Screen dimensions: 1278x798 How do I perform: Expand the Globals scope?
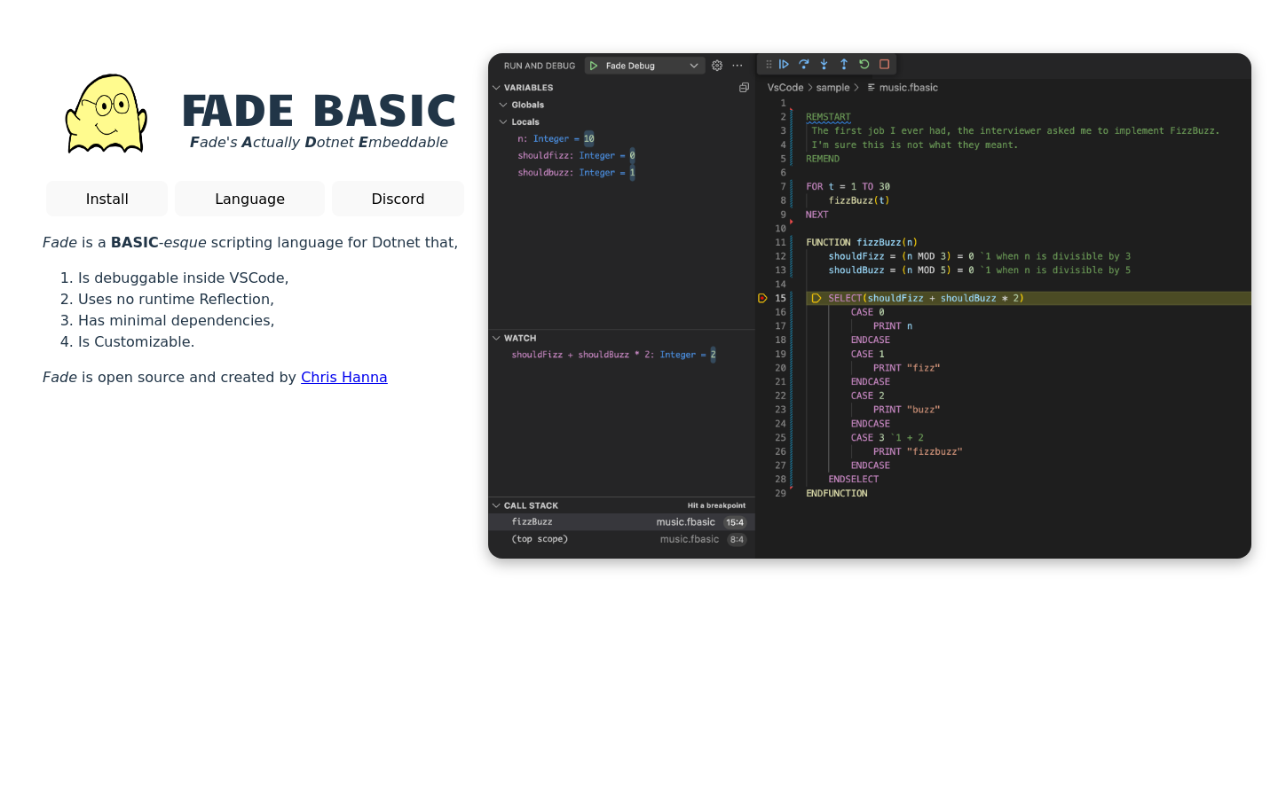click(x=503, y=105)
